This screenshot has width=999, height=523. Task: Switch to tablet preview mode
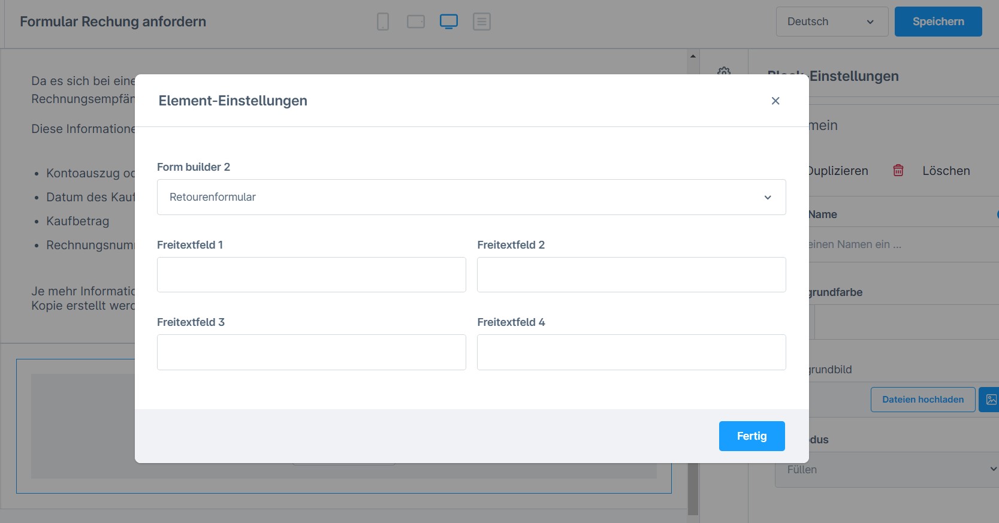pos(416,22)
